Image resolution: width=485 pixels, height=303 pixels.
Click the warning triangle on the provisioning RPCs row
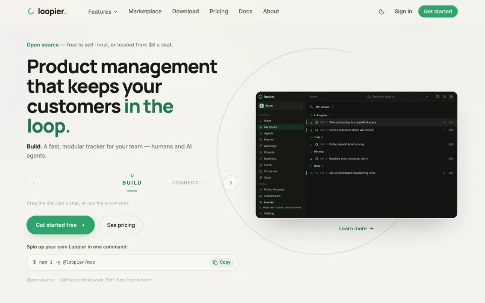pos(311,173)
